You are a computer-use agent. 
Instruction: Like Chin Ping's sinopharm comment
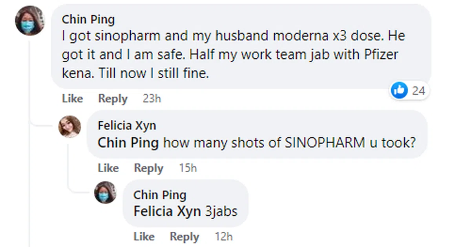pos(72,99)
